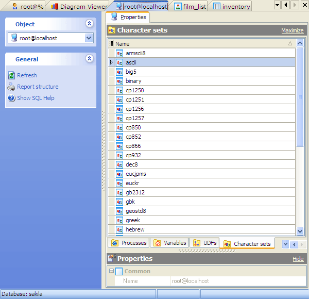Open the root@localhost object dropdown

[89, 38]
